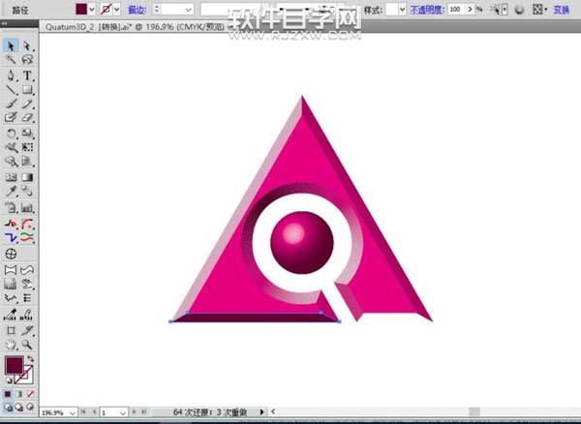This screenshot has height=424, width=581.
Task: Open the zoom level dropdown at 196.9%
Action: point(73,412)
